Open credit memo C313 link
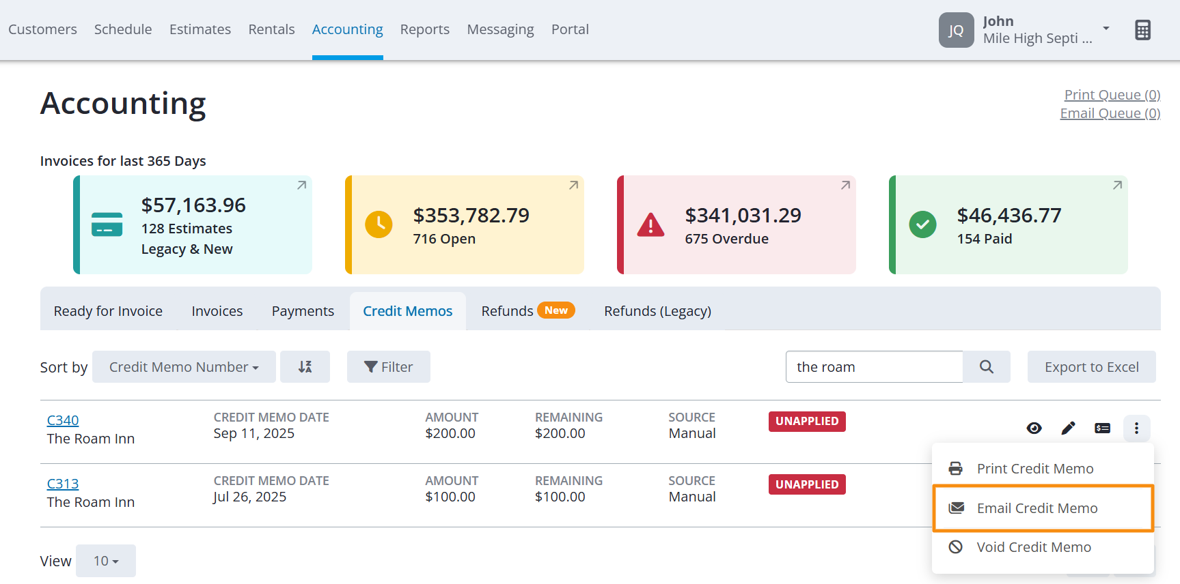The image size is (1180, 584). [x=63, y=484]
